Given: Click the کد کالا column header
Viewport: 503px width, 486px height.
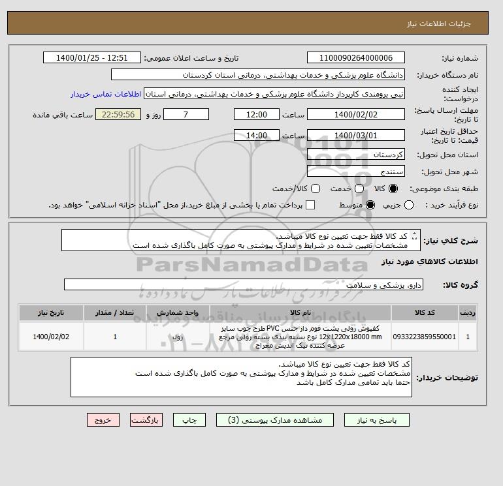Looking at the screenshot, I should (425, 312).
